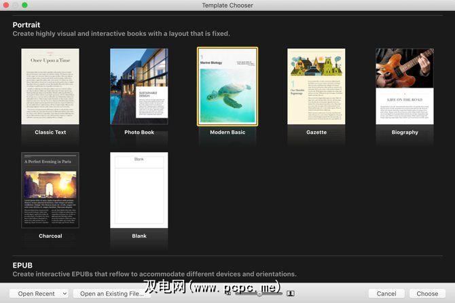This screenshot has width=455, height=303.
Task: Click the EPUB section heading
Action: tap(23, 265)
